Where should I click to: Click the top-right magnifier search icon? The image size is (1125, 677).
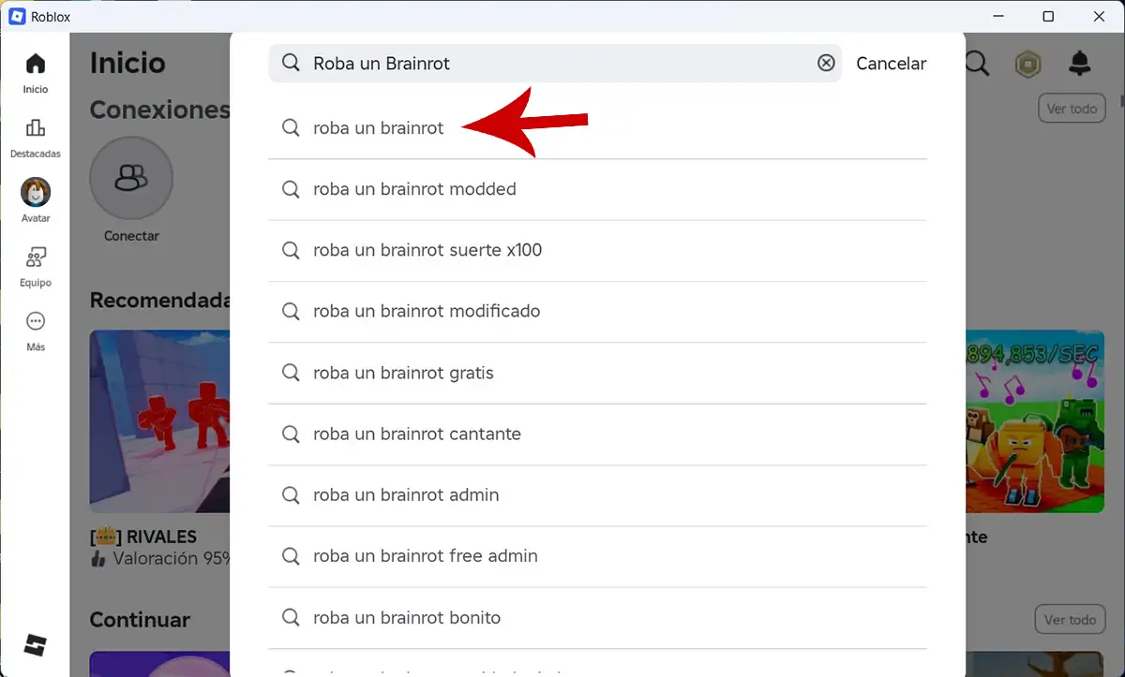[977, 64]
